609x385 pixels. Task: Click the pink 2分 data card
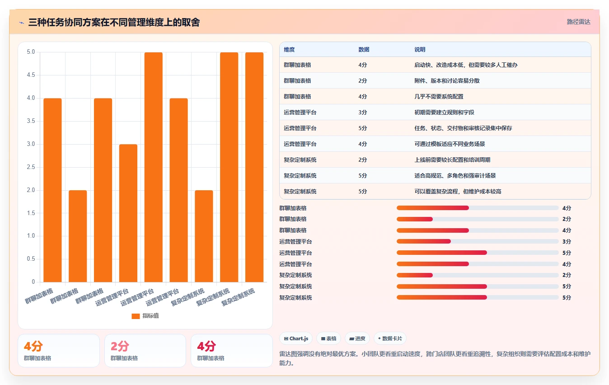[x=145, y=351]
